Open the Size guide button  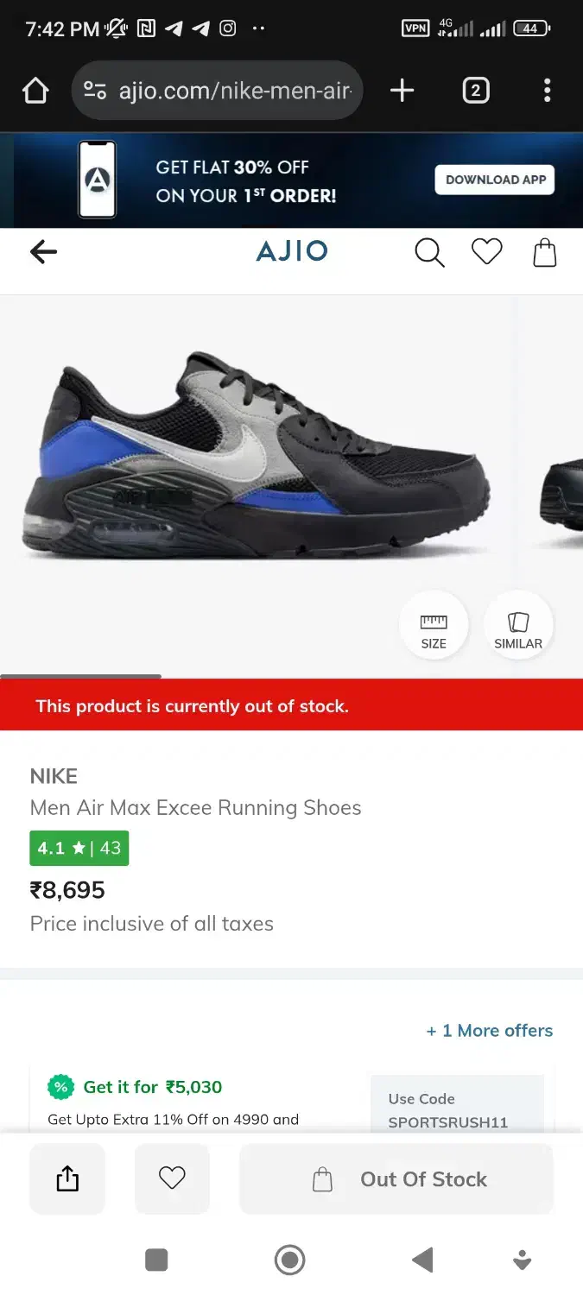434,626
